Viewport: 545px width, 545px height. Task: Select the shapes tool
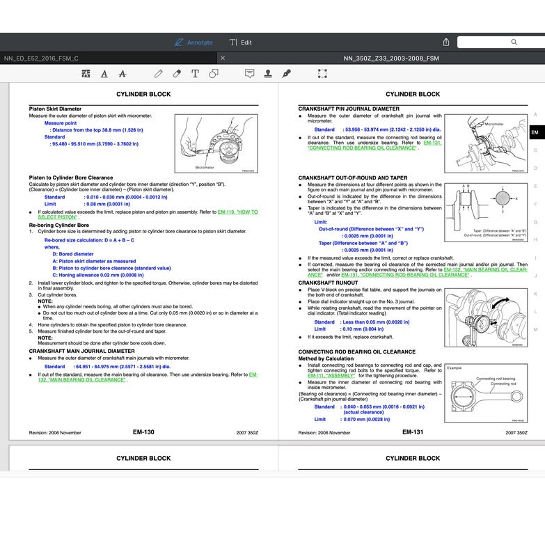[213, 73]
